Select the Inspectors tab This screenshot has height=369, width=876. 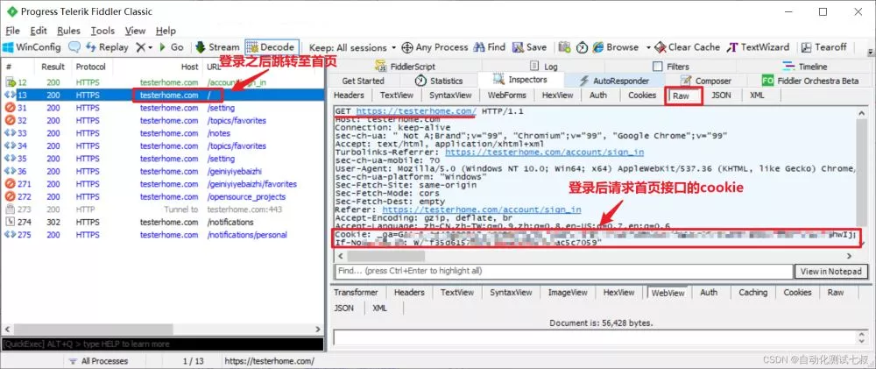click(x=519, y=80)
